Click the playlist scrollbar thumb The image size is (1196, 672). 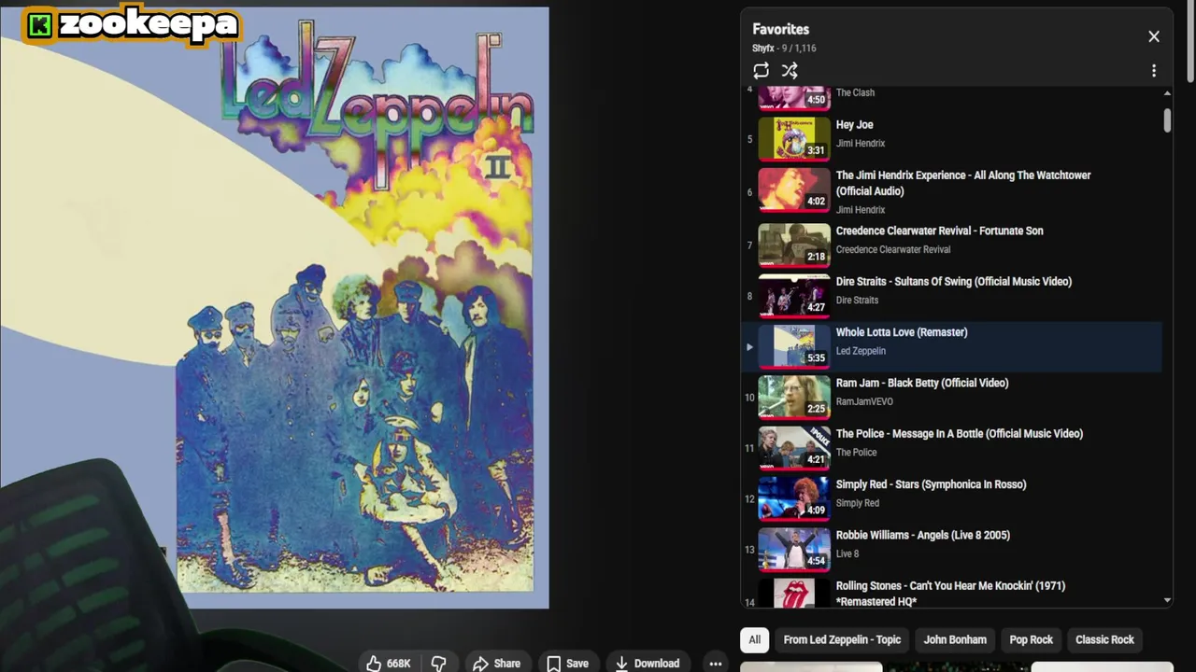coord(1167,120)
